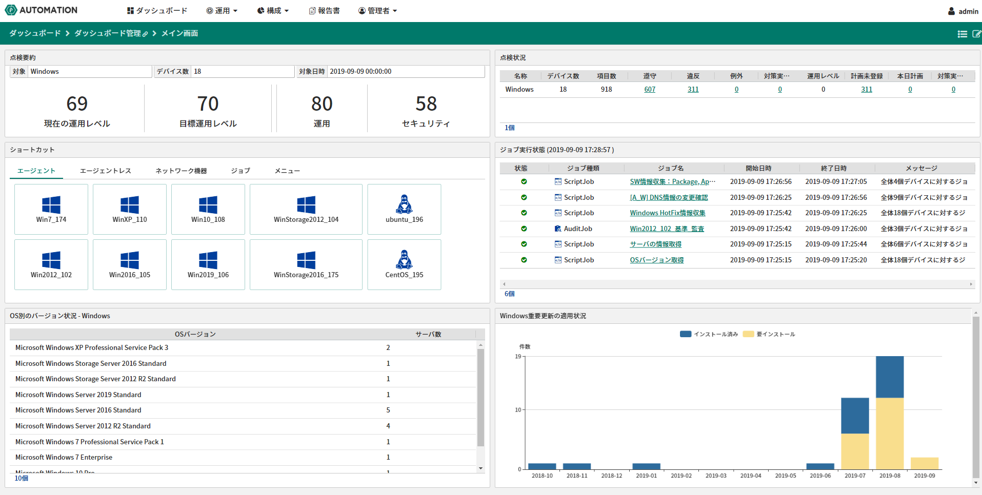982x495 pixels.
Task: Open the Win2016_105 shortcut tile
Action: point(130,264)
